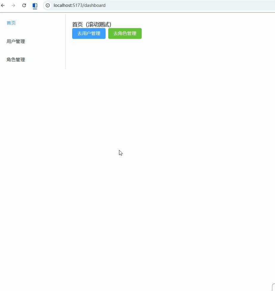The height and width of the screenshot is (291, 275).
Task: Reload the dashboard page
Action: (24, 5)
